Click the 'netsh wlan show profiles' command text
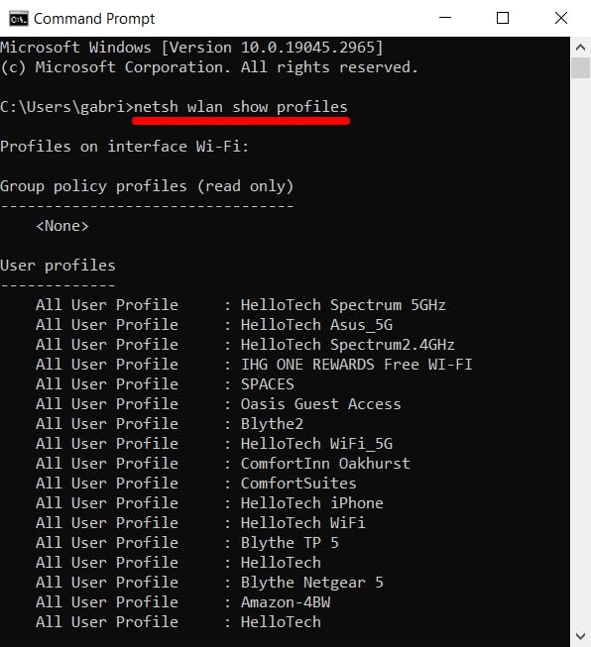This screenshot has width=591, height=647. 241,107
